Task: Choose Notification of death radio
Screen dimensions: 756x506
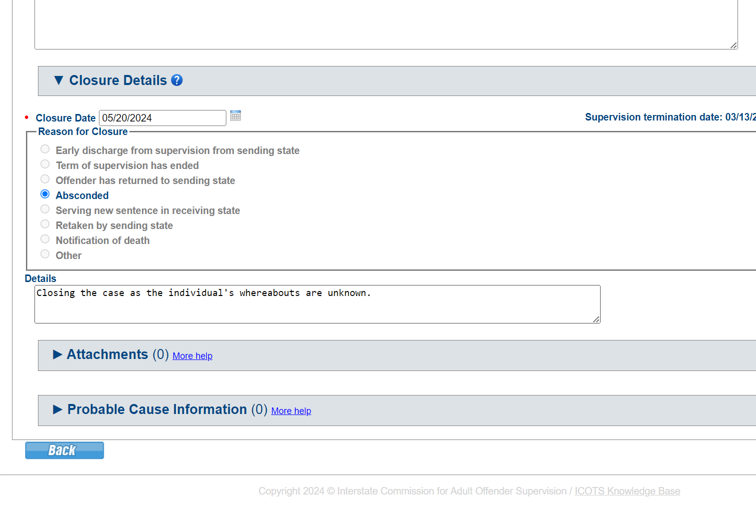Action: 45,239
